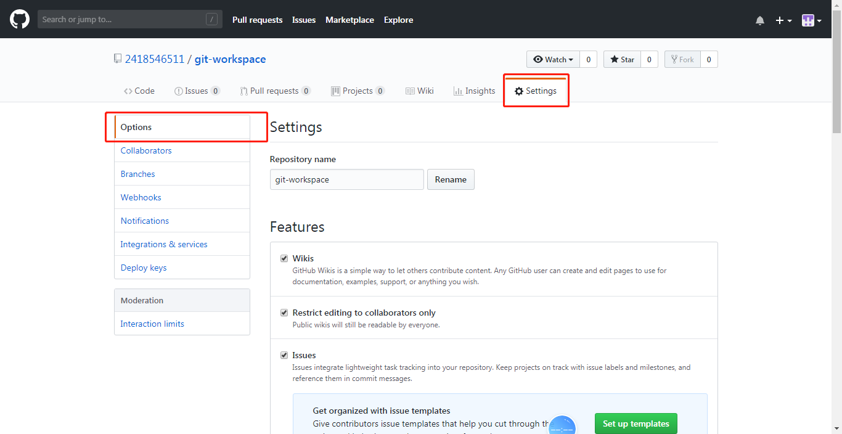Open Marketplace in top navigation
Screen dimensions: 842x434
coord(349,20)
